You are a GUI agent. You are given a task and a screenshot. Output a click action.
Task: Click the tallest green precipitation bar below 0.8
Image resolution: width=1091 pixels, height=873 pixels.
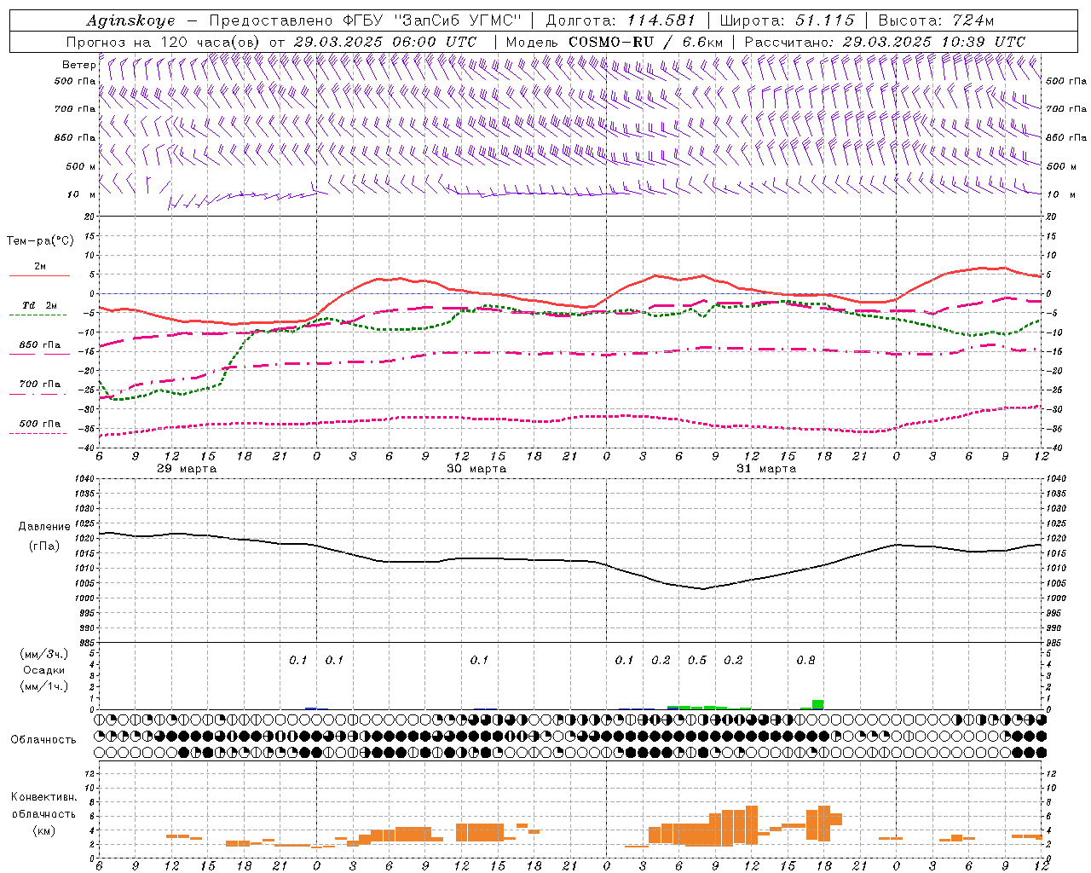818,705
